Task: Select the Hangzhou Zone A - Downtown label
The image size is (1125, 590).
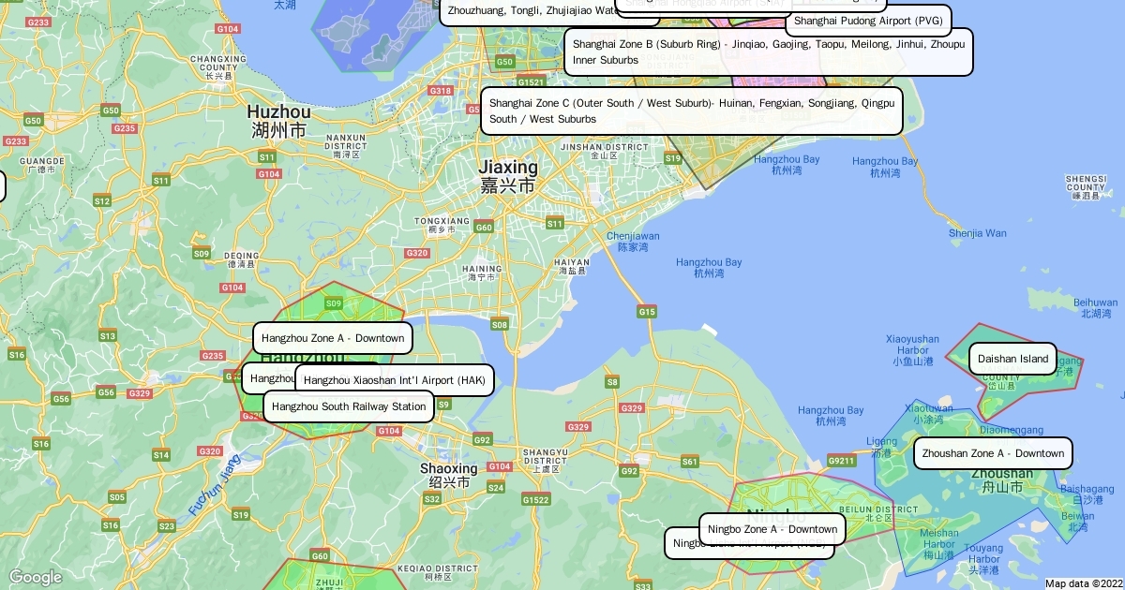Action: [x=333, y=338]
